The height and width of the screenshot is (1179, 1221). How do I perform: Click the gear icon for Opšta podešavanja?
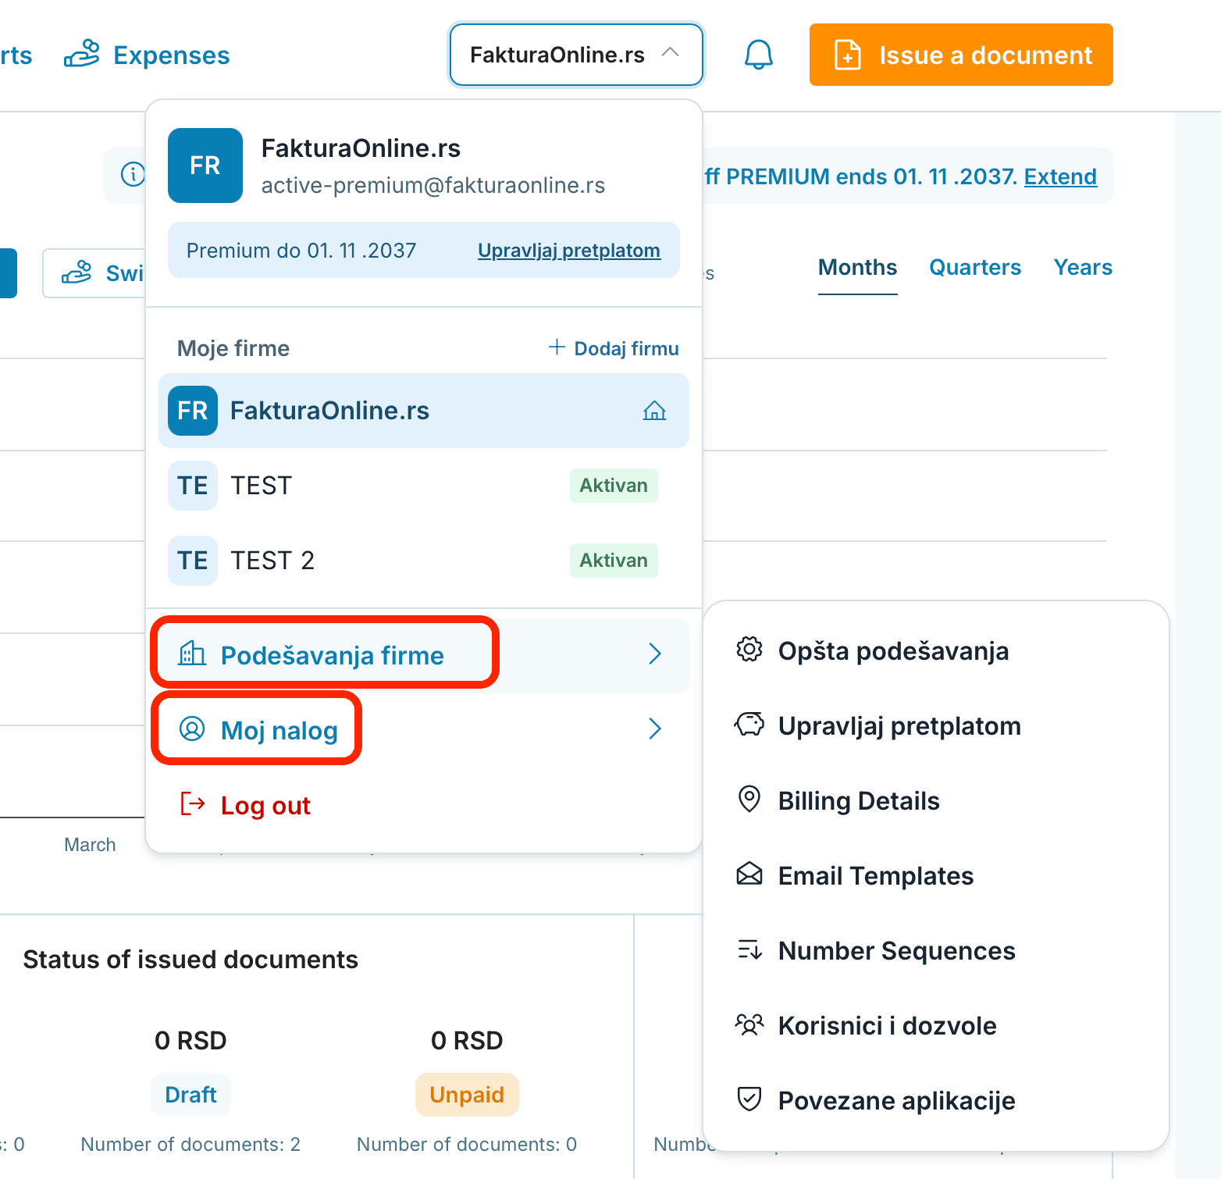coord(749,649)
